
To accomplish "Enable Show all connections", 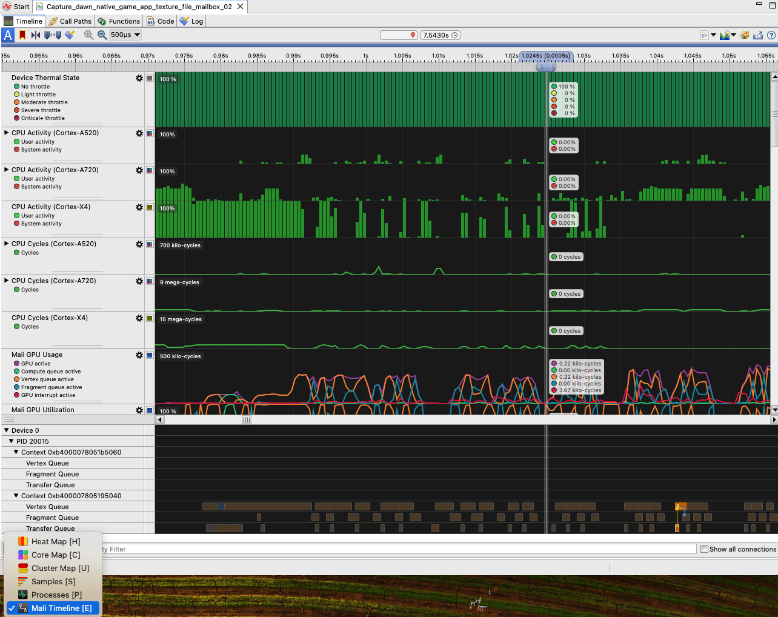I will coord(704,549).
